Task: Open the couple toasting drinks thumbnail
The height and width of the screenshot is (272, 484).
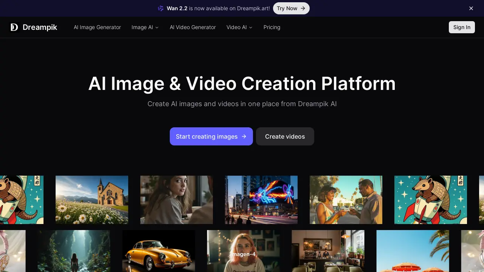Action: (346, 200)
